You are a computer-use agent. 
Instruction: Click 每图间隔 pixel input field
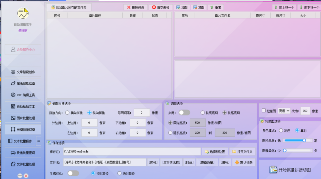point(142,113)
